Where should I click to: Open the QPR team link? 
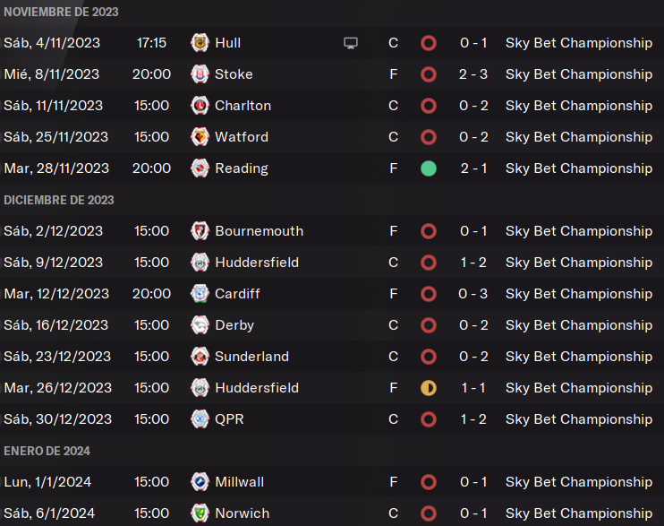[x=229, y=419]
